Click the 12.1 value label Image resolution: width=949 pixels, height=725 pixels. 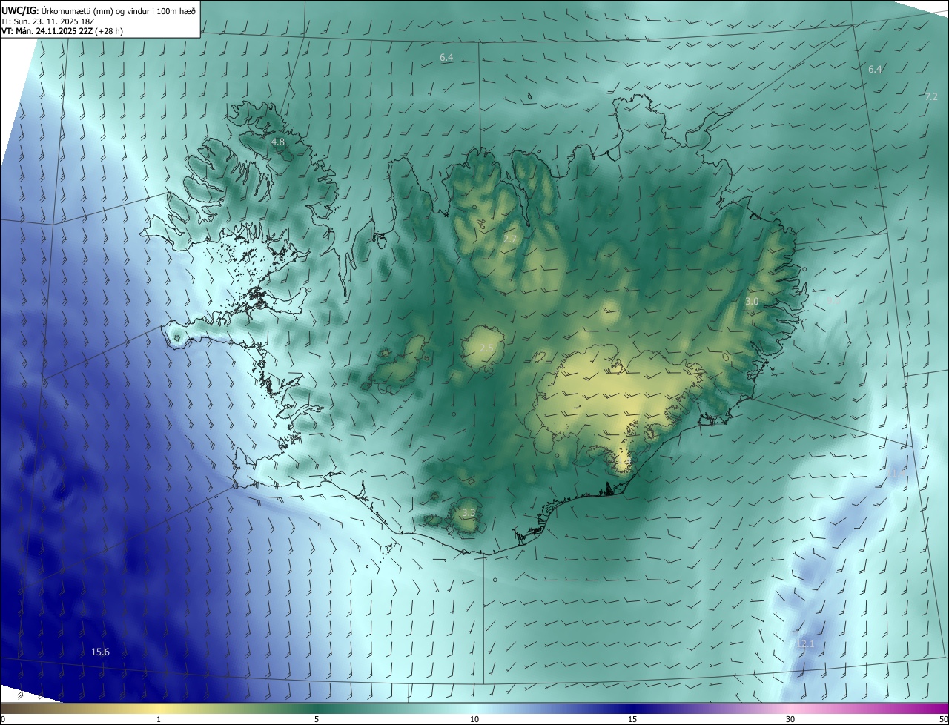tap(806, 644)
